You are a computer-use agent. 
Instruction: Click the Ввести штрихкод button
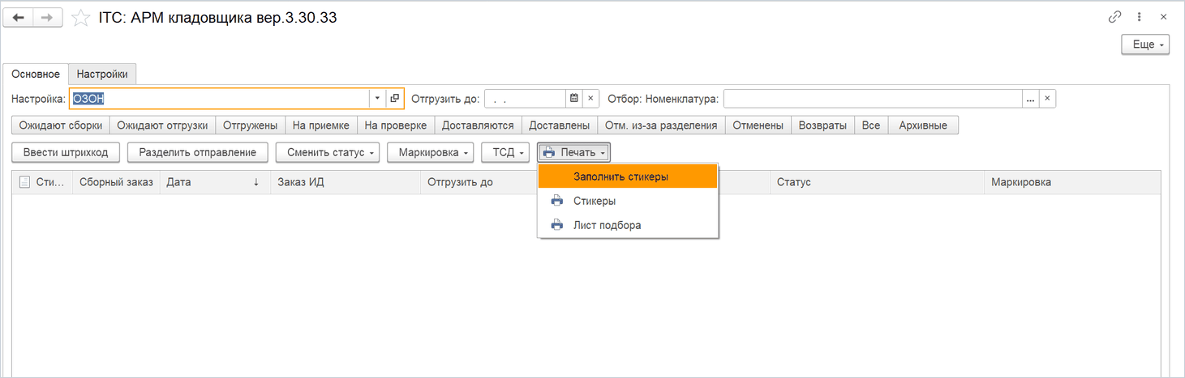pyautogui.click(x=66, y=152)
